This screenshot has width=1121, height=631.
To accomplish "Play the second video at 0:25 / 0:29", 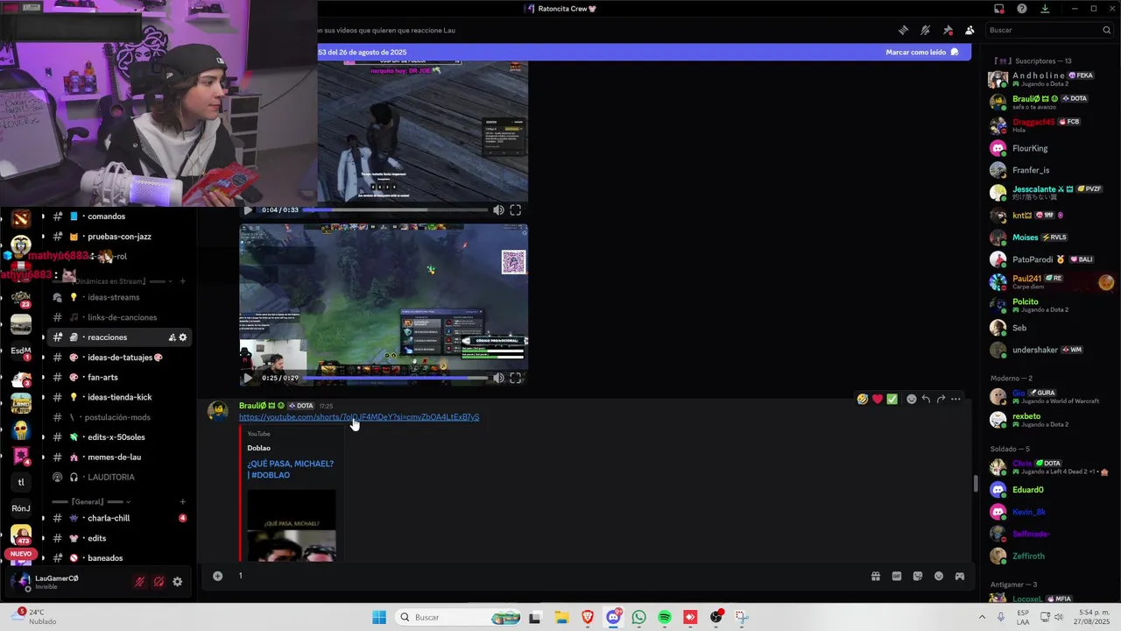I will [248, 379].
